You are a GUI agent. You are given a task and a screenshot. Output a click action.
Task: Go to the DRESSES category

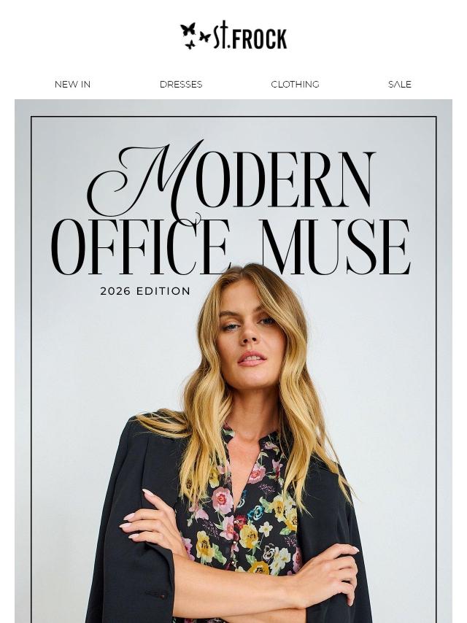[181, 84]
